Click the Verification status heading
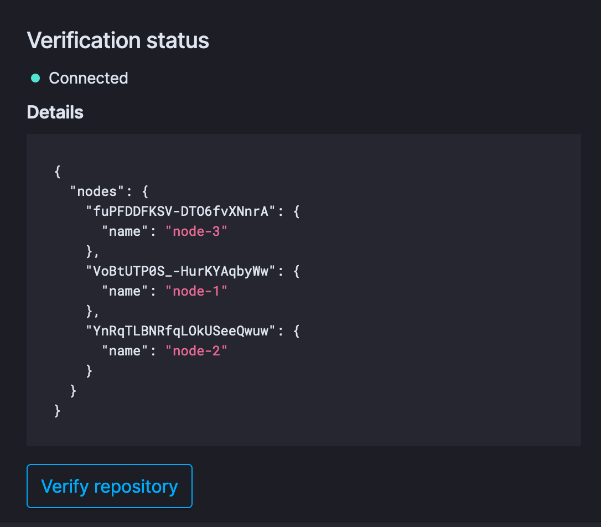The height and width of the screenshot is (527, 601). (118, 40)
